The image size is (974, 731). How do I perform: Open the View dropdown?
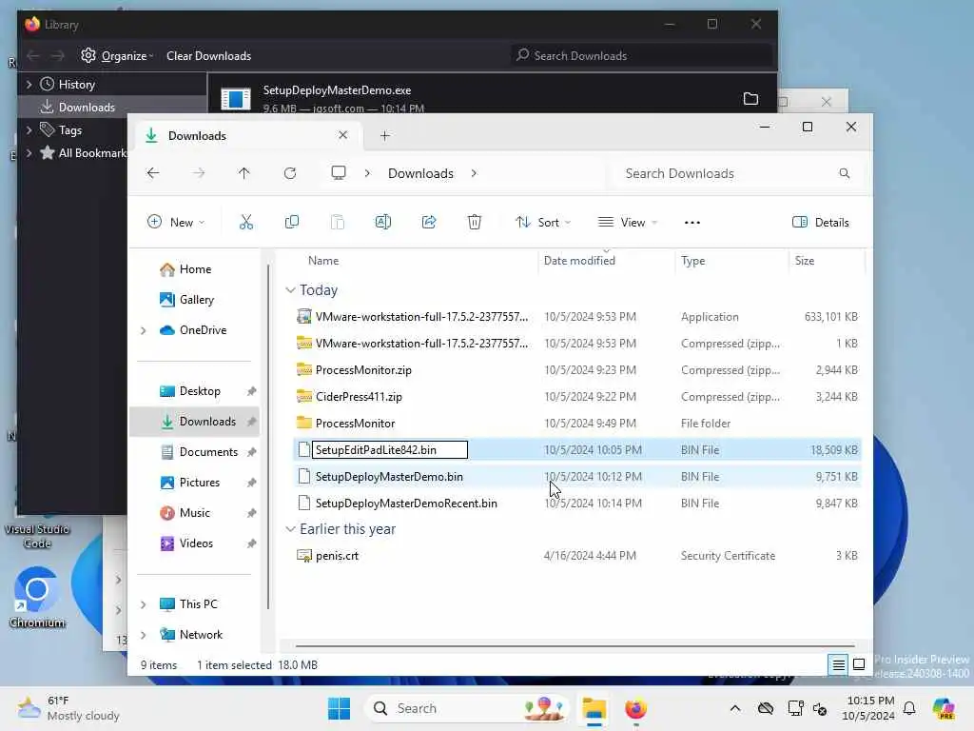click(628, 222)
